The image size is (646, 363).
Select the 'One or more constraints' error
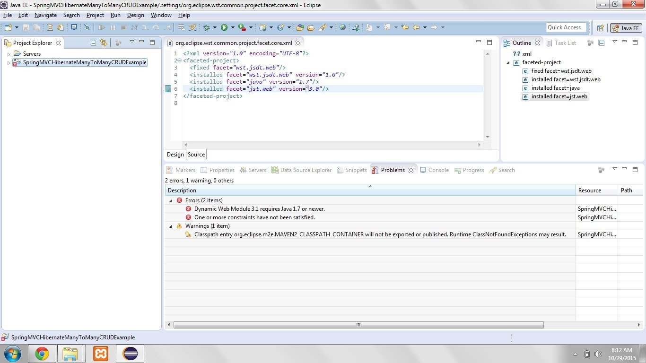[254, 217]
